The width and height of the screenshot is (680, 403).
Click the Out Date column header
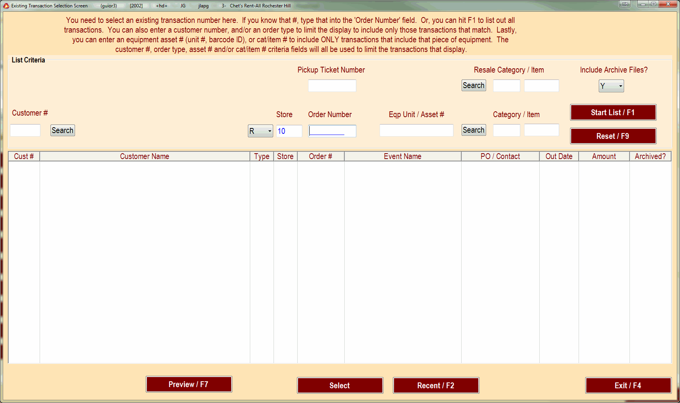click(559, 156)
